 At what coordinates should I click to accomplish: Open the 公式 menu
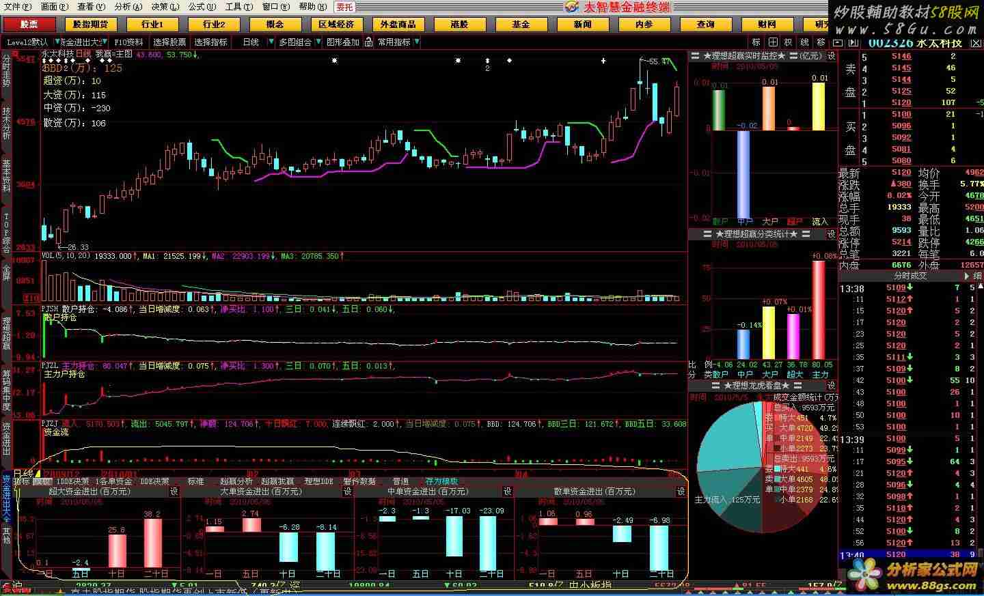click(202, 7)
